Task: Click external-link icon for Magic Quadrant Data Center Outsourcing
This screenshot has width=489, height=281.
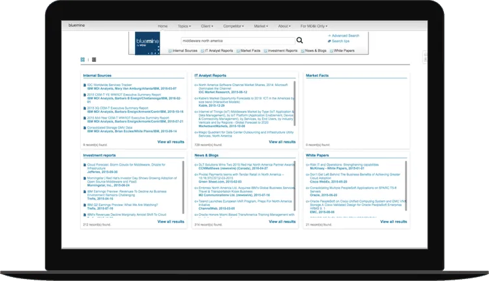Action: click(196, 132)
